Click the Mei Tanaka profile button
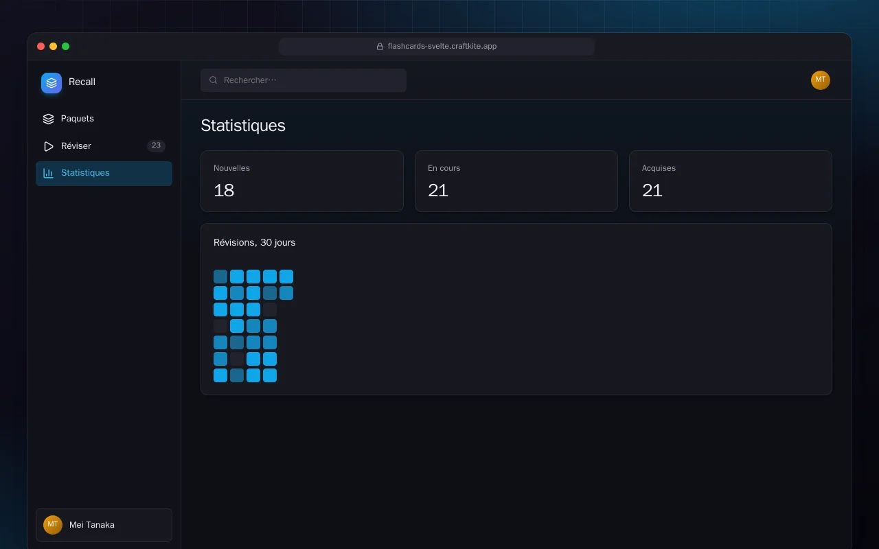 (x=104, y=525)
